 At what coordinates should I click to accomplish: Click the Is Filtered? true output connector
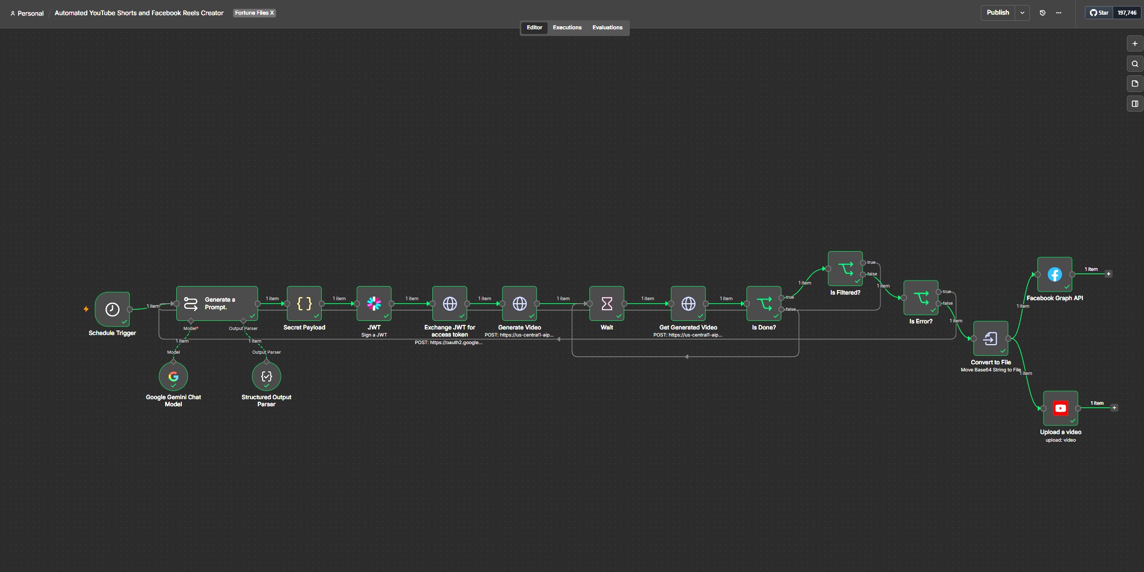pos(863,263)
